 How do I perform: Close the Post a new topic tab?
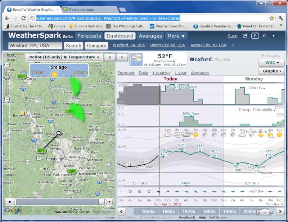pos(114,10)
